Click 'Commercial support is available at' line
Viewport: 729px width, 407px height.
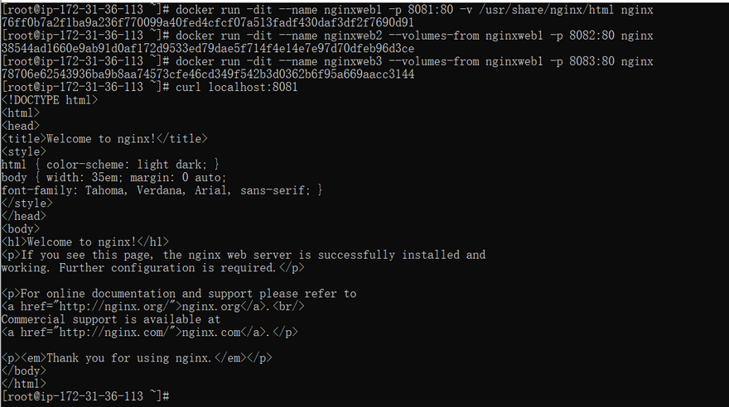(x=111, y=319)
